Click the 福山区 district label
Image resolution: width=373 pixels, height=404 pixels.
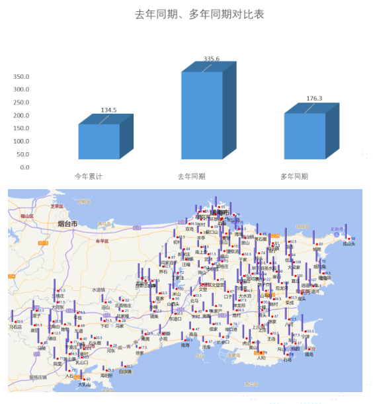pyautogui.click(x=27, y=216)
